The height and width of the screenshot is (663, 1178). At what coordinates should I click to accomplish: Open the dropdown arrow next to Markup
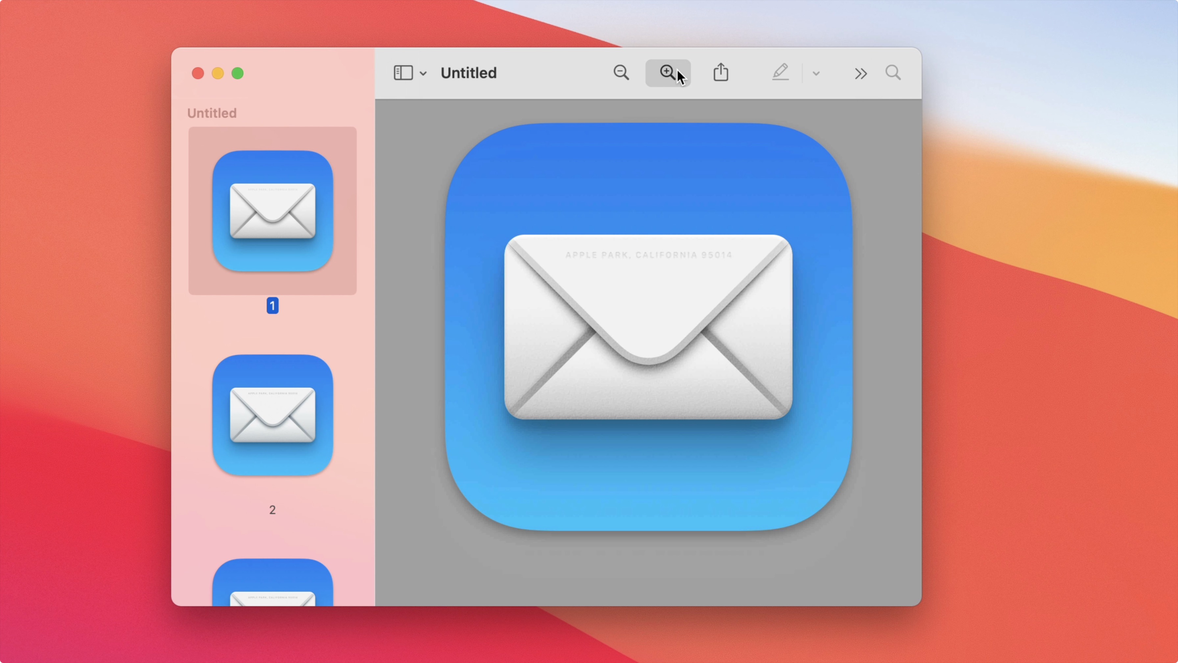click(816, 73)
